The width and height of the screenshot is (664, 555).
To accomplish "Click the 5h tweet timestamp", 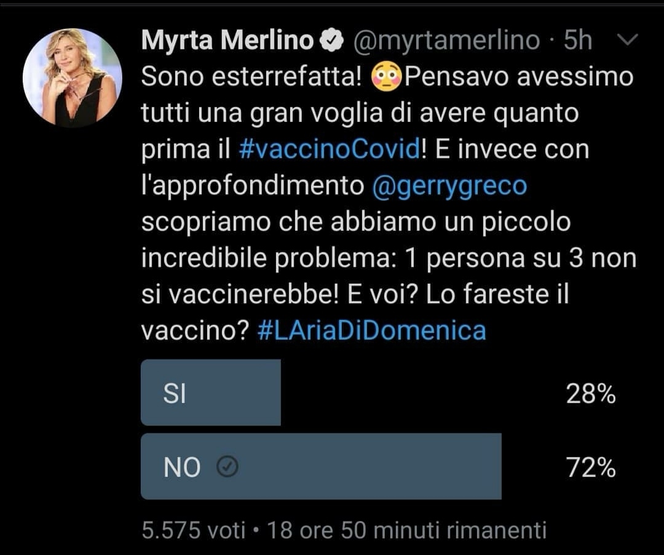I will [x=578, y=41].
